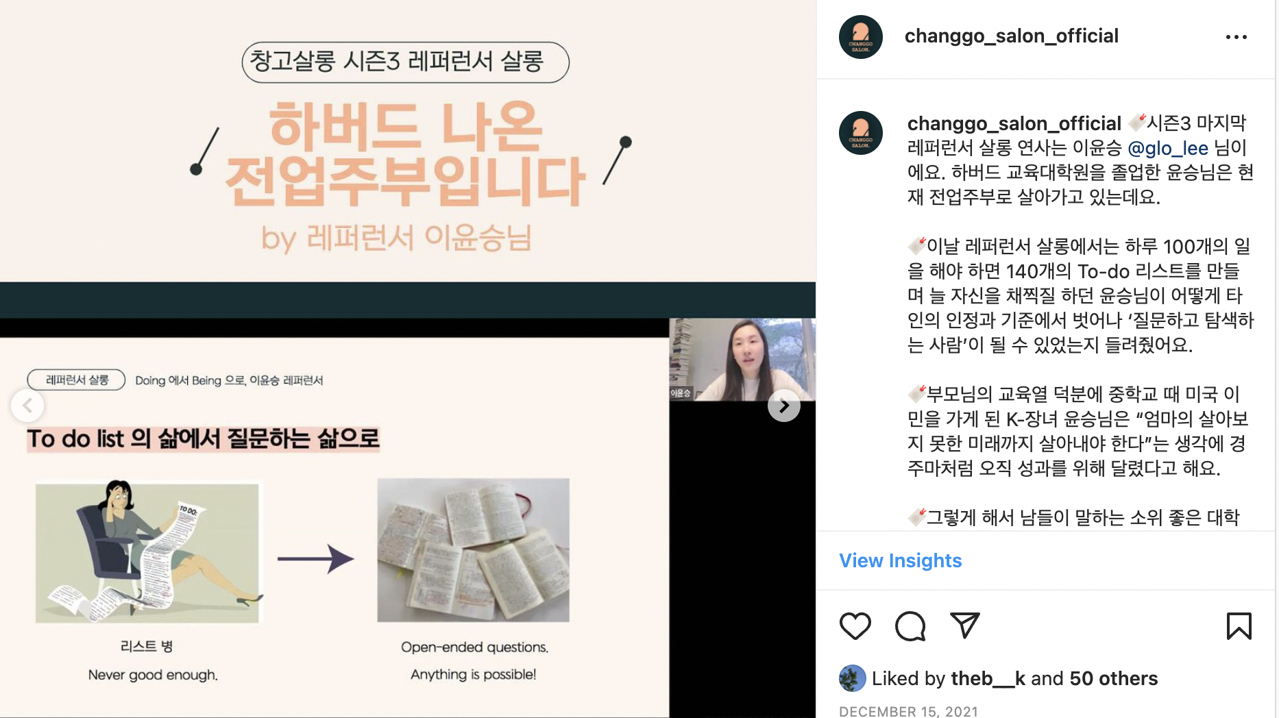Open the header username changgo_salon_official

(x=1011, y=36)
